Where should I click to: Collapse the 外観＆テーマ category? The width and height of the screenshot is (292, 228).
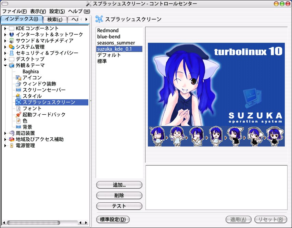pos(5,65)
